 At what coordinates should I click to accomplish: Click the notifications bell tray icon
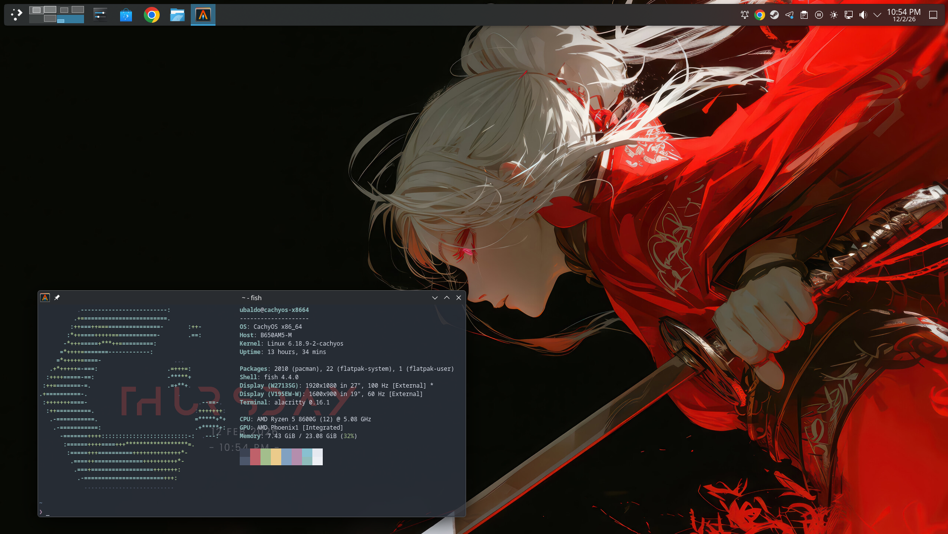[745, 15]
